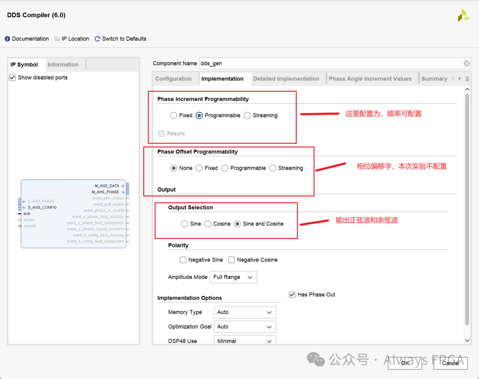The image size is (479, 379).
Task: Click aresetn port label
Action: (x=30, y=226)
